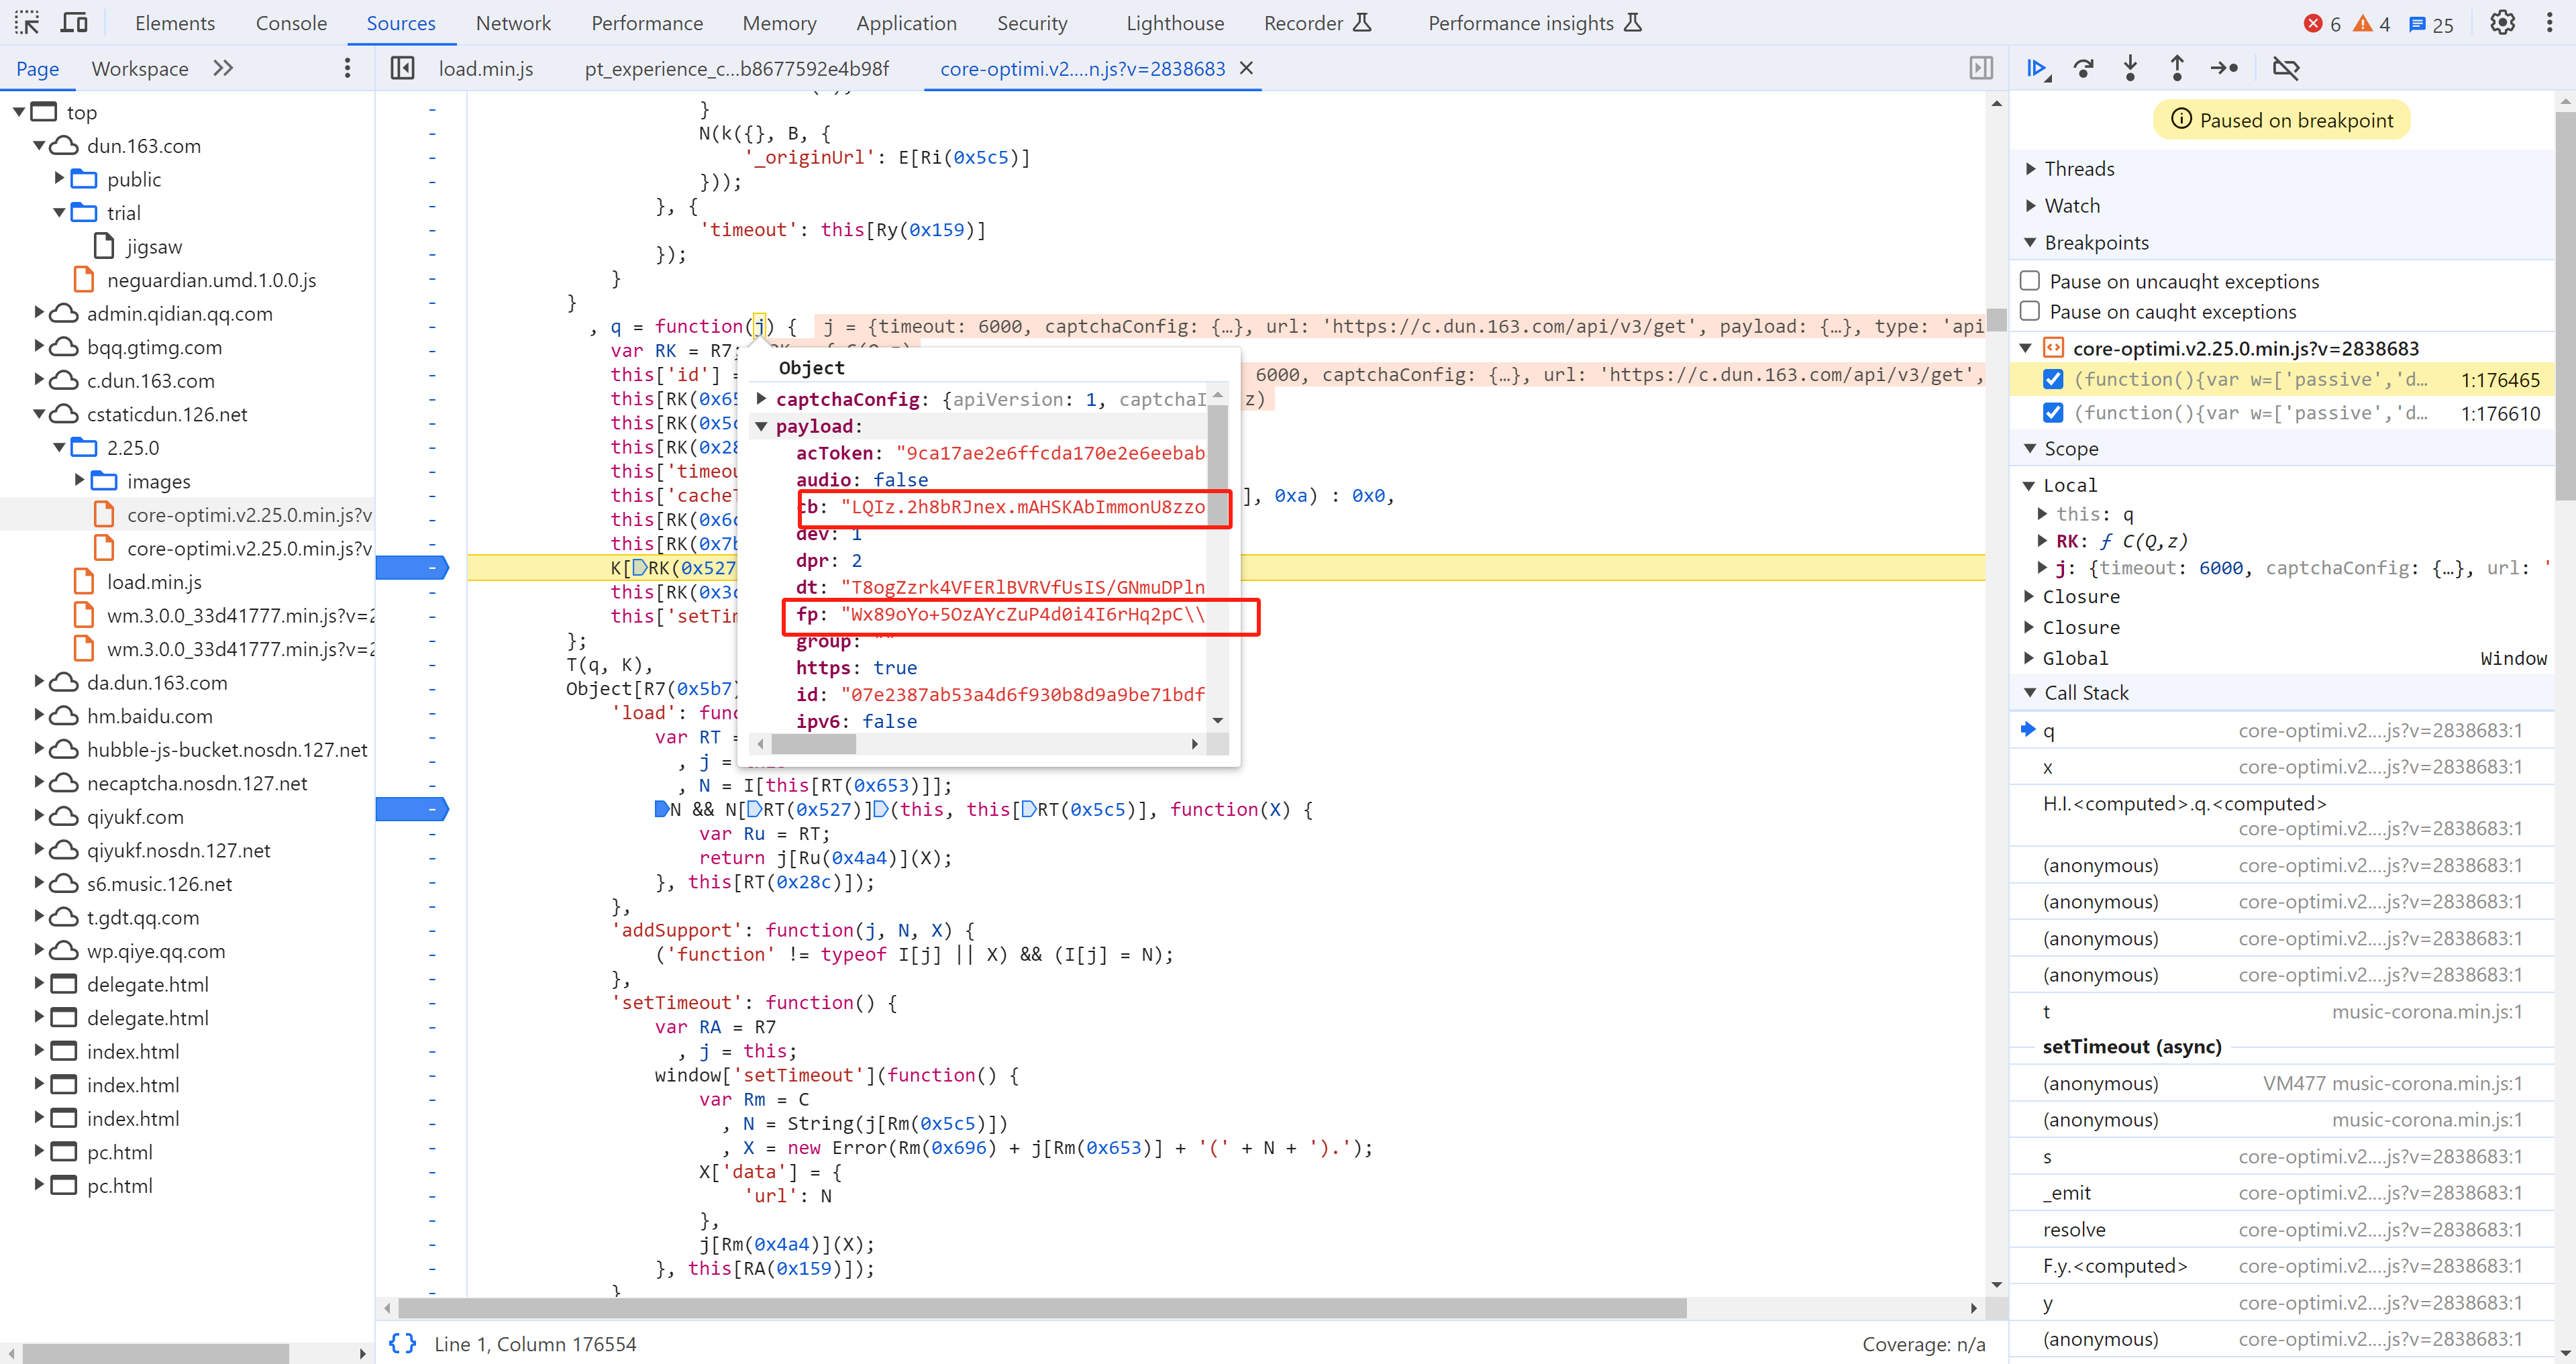
Task: Resume script execution
Action: (2037, 68)
